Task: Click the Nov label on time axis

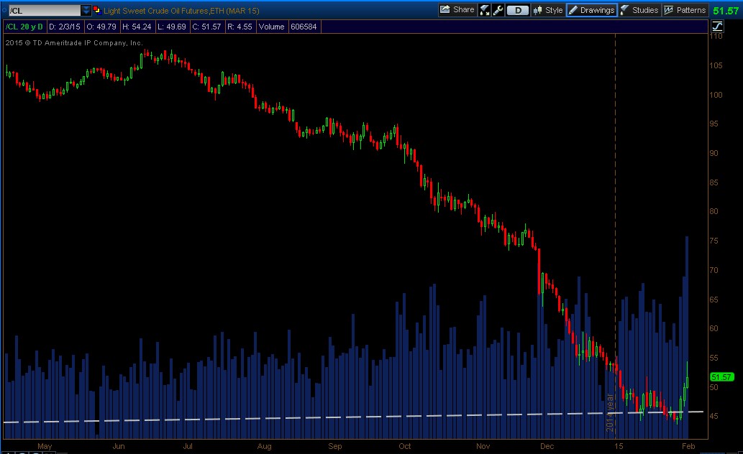Action: point(483,446)
